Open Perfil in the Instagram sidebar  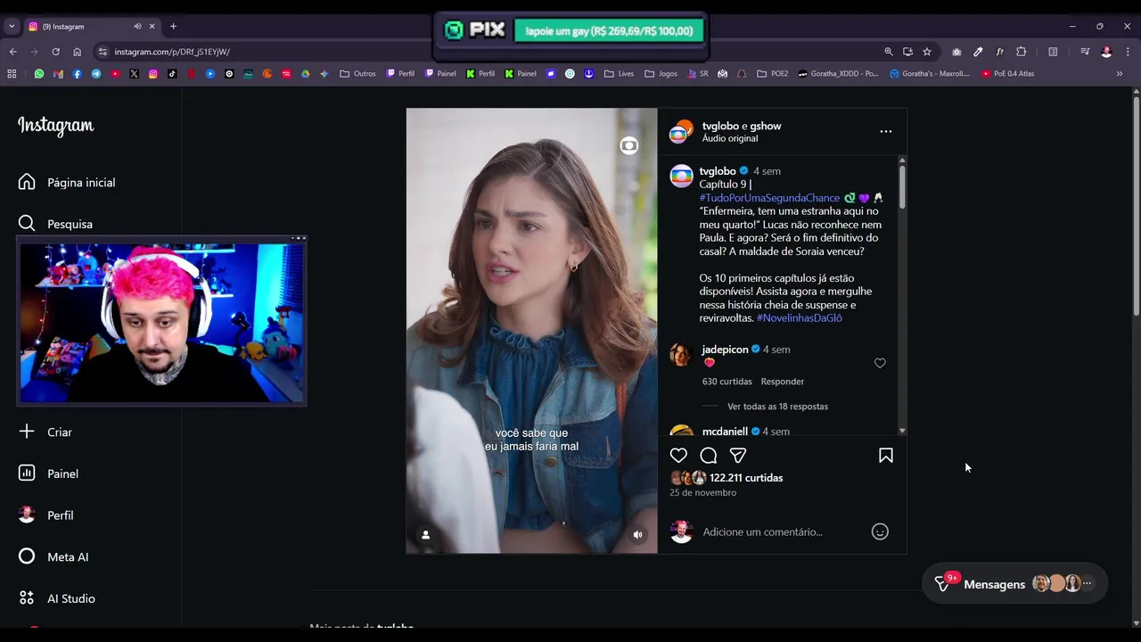[x=46, y=515]
